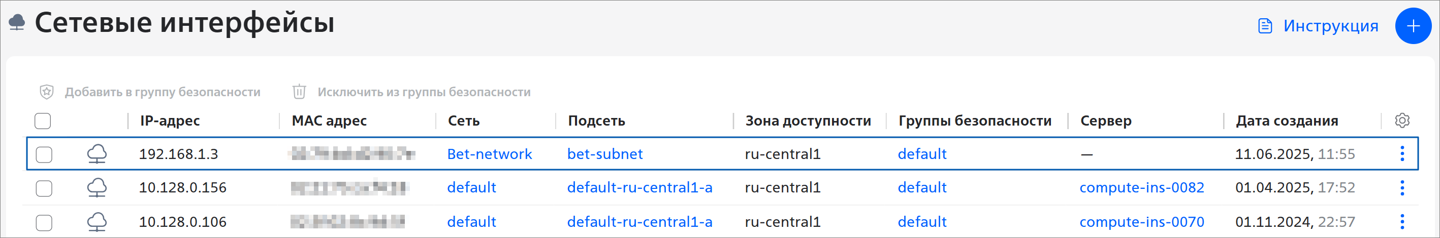Tick the 10.128.0.106 interface checkbox
This screenshot has height=238, width=1440.
(x=44, y=222)
